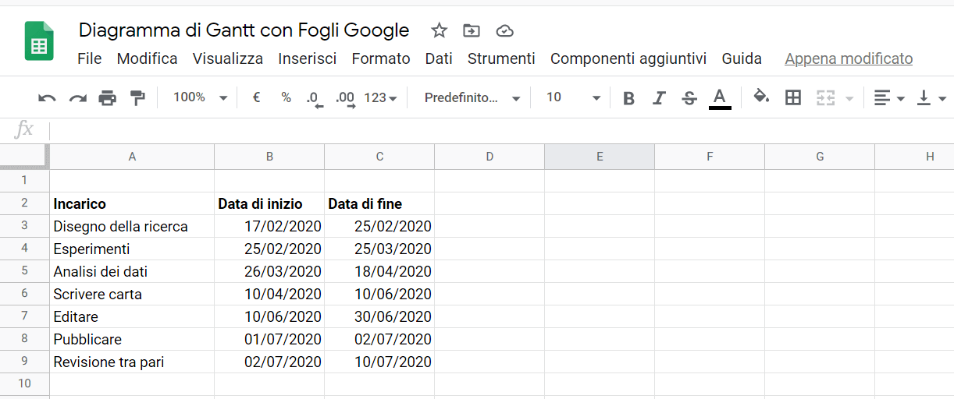Image resolution: width=954 pixels, height=399 pixels.
Task: Open the Inserisci menu
Action: pos(308,58)
